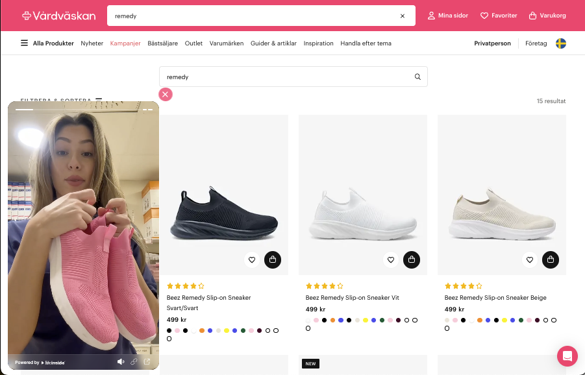
Task: Favorite the Sneaker Vit with heart icon
Action: [391, 260]
